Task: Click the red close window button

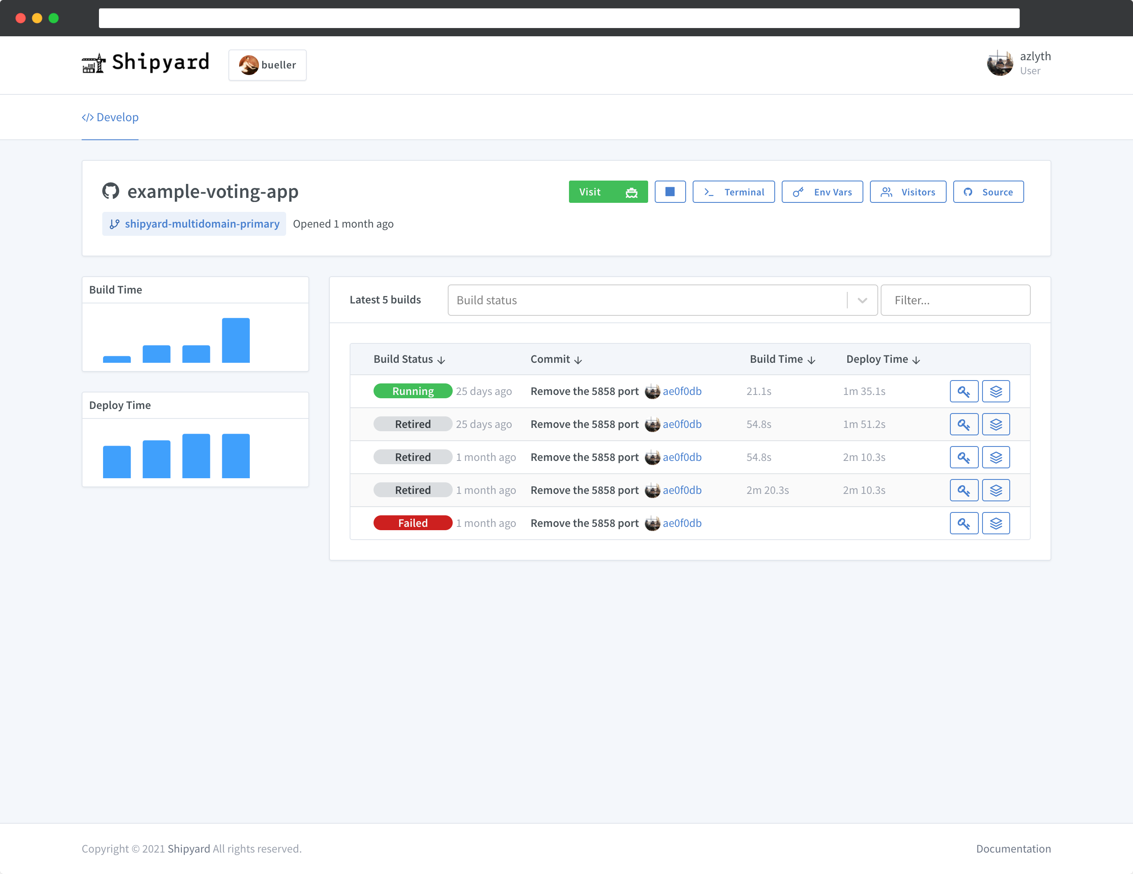Action: 21,18
